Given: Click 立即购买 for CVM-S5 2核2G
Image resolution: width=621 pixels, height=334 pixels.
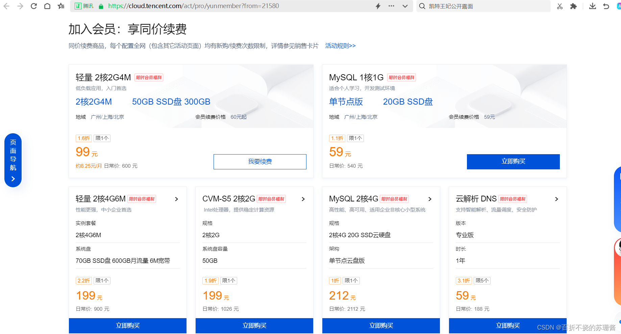Looking at the screenshot, I should pyautogui.click(x=254, y=326).
